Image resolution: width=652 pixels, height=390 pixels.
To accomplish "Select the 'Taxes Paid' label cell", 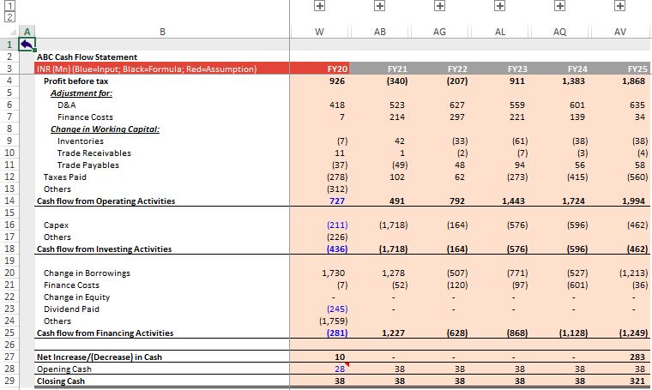I will tap(162, 177).
